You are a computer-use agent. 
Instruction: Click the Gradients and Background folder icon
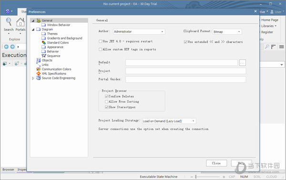click(43, 38)
